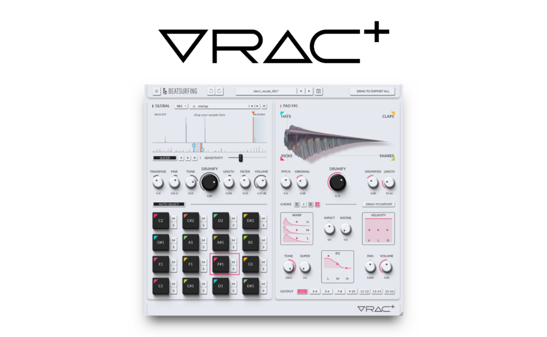Open the hamburger menu in the top bar
547x337 pixels.
[x=157, y=91]
